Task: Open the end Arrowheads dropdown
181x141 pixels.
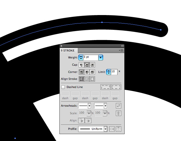Action: point(105,106)
